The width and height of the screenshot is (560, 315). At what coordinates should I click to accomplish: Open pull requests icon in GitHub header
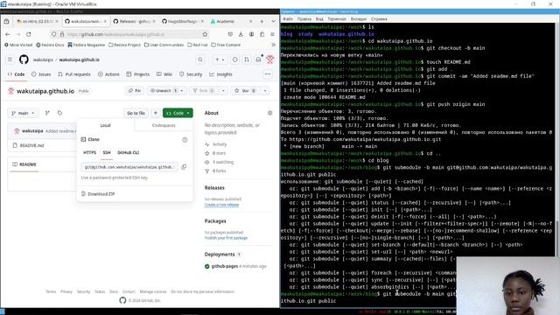point(247,59)
